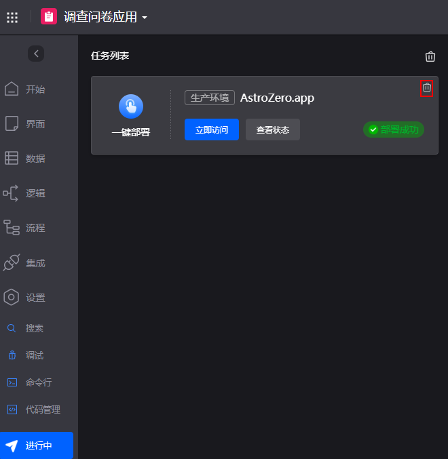Open the nine-dot app grid menu

tap(12, 17)
